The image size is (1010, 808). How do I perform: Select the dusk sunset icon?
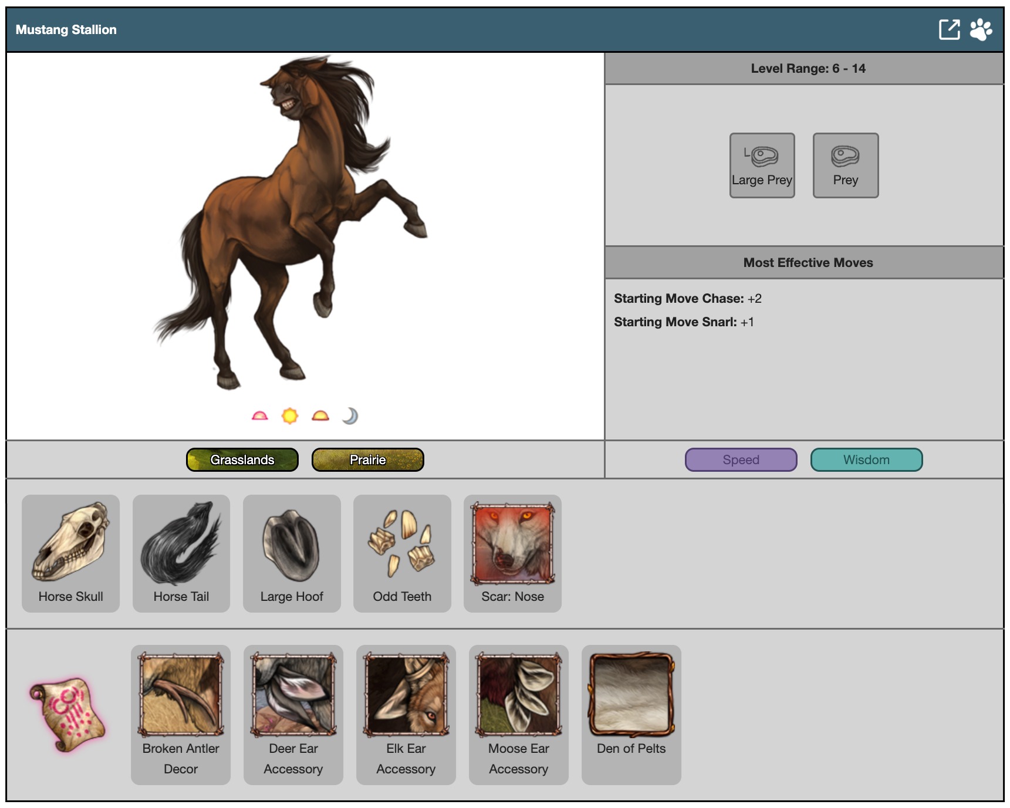pos(320,416)
